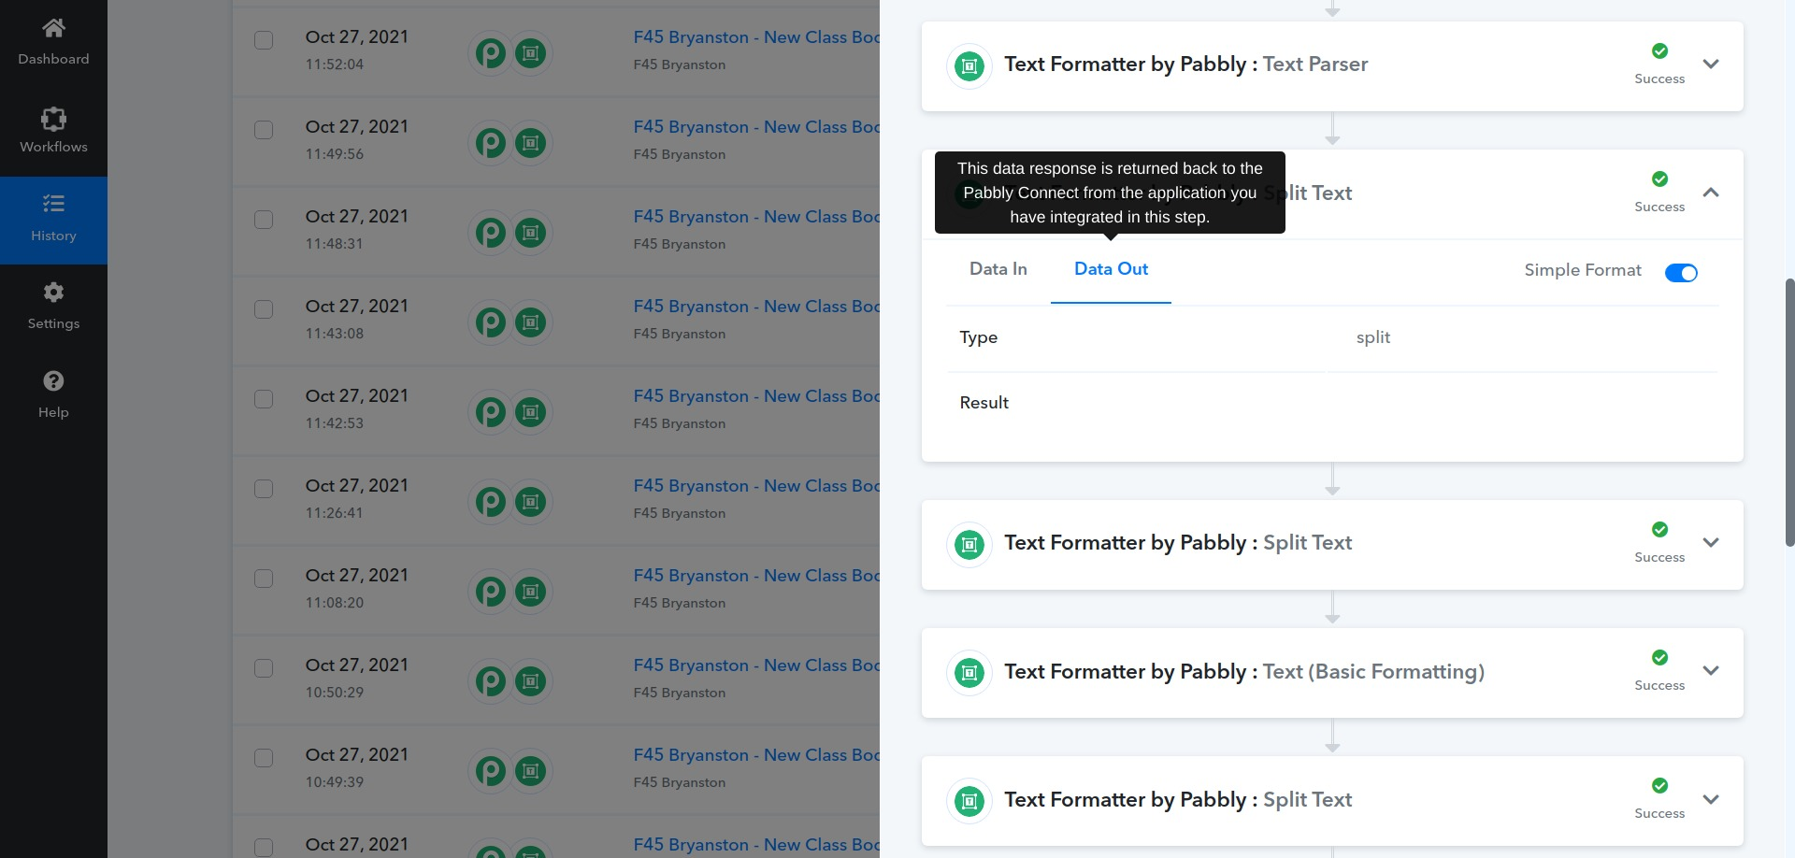Go to Dashboard menu label
Screen dimensions: 1795x858
[53, 59]
